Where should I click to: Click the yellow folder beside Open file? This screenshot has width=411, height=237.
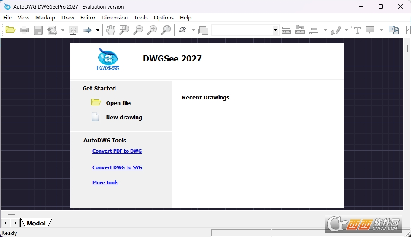(96, 102)
